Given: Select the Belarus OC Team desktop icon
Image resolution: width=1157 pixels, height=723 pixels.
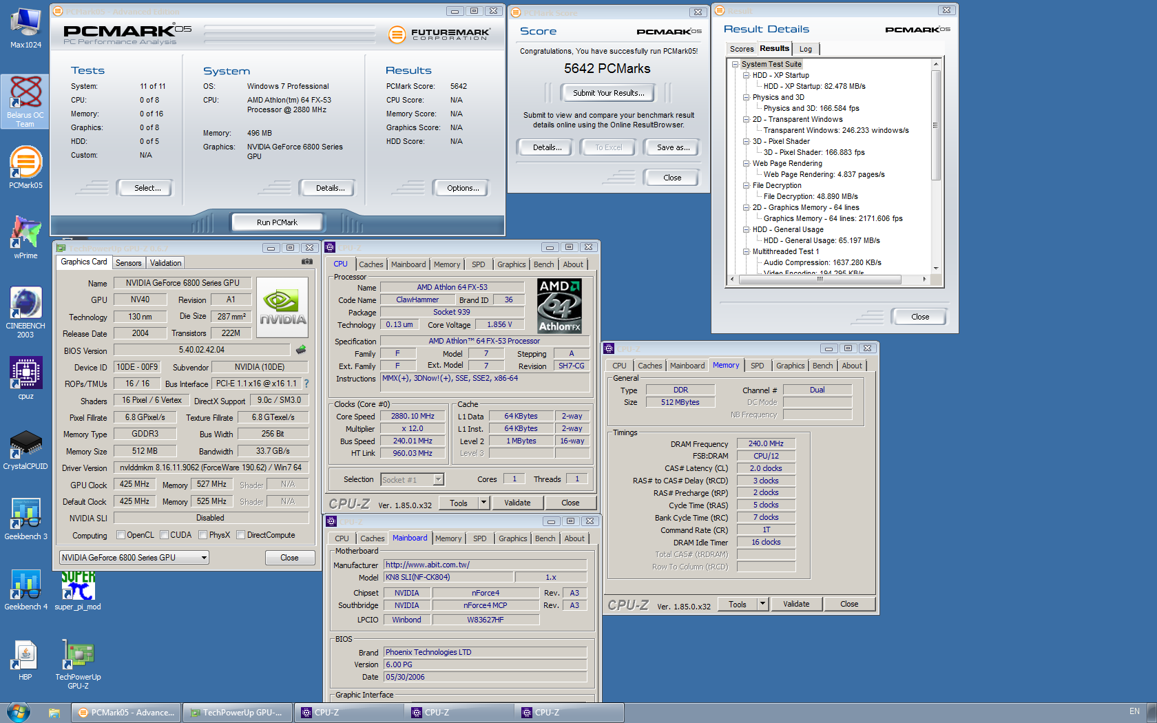Looking at the screenshot, I should (x=25, y=101).
